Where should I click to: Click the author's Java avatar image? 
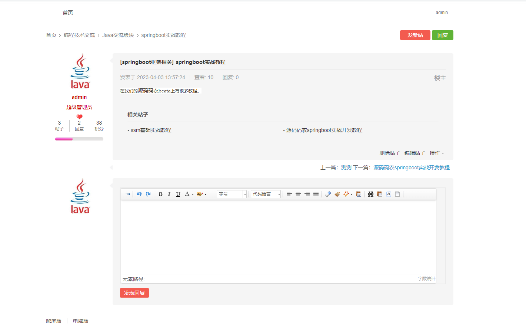tap(80, 71)
